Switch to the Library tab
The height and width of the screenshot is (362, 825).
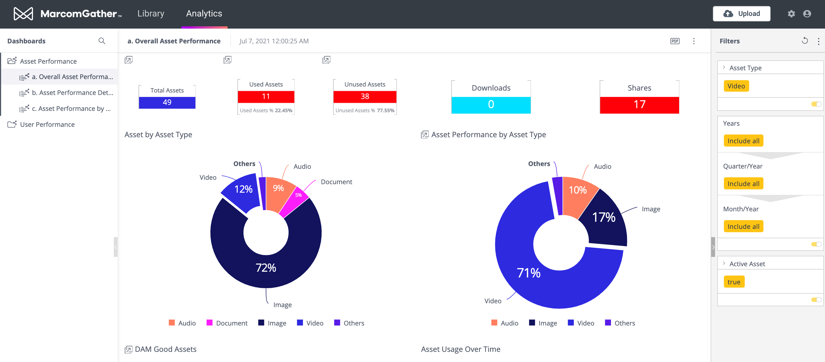pos(151,13)
